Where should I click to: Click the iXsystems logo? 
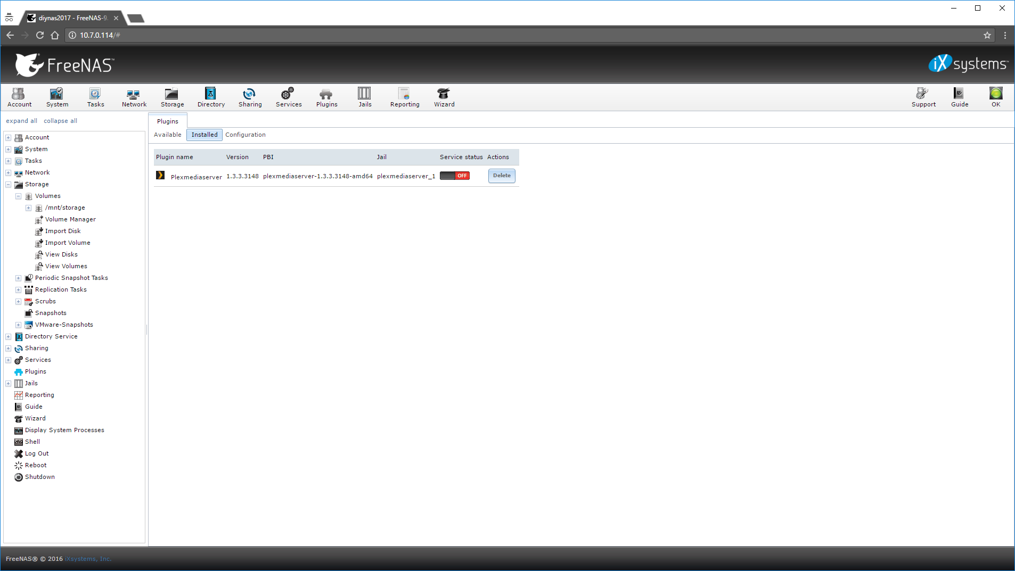pyautogui.click(x=968, y=63)
